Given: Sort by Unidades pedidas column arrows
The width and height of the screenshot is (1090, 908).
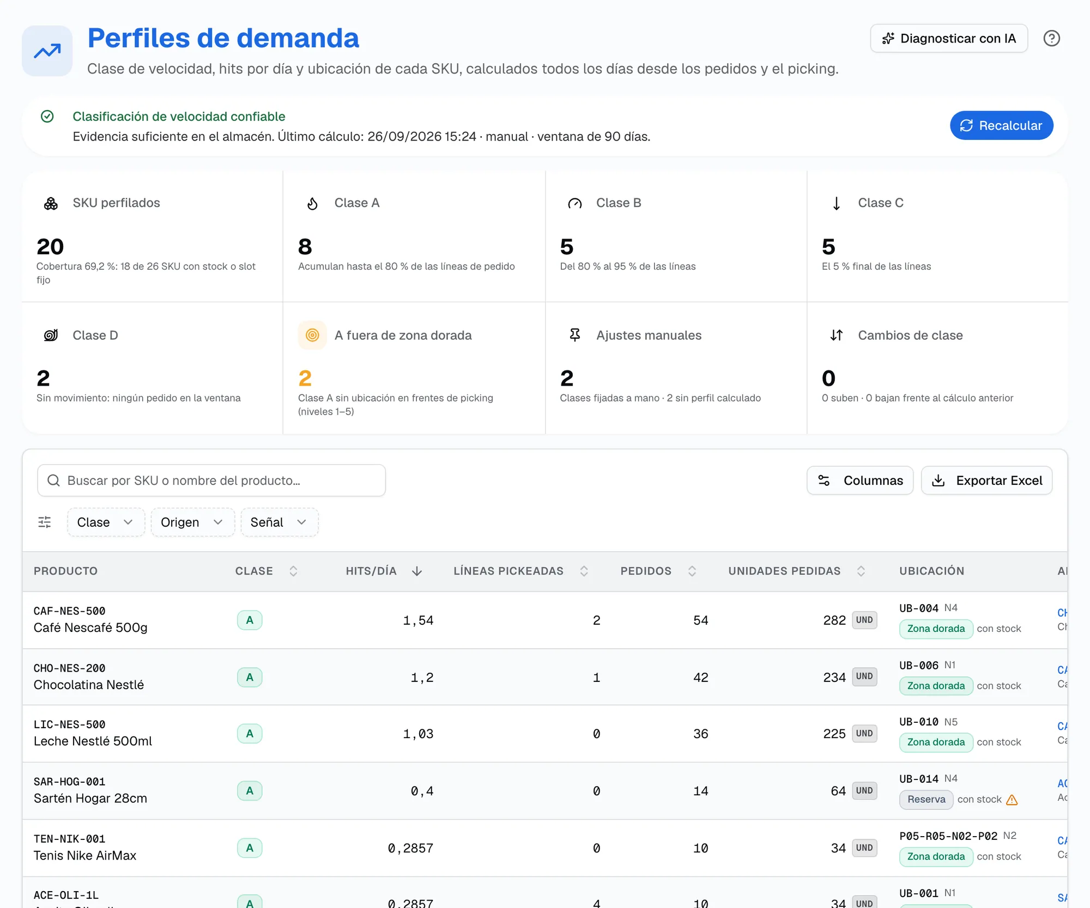Looking at the screenshot, I should click(861, 571).
